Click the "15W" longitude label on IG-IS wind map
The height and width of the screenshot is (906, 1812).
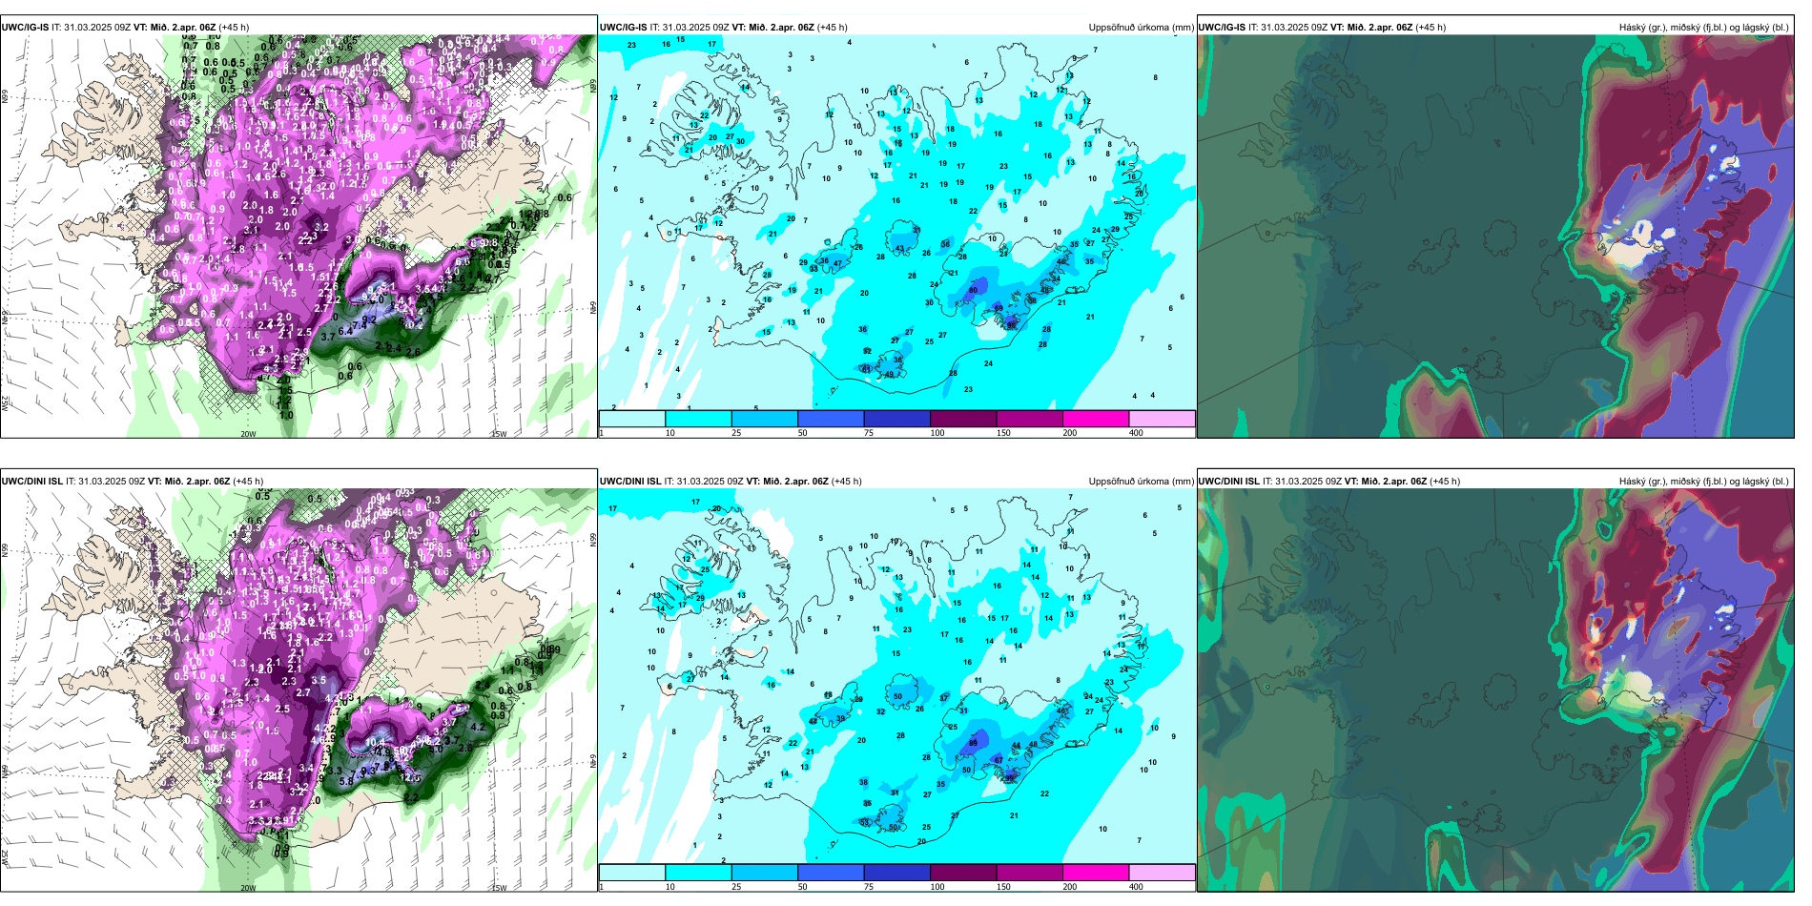499,434
